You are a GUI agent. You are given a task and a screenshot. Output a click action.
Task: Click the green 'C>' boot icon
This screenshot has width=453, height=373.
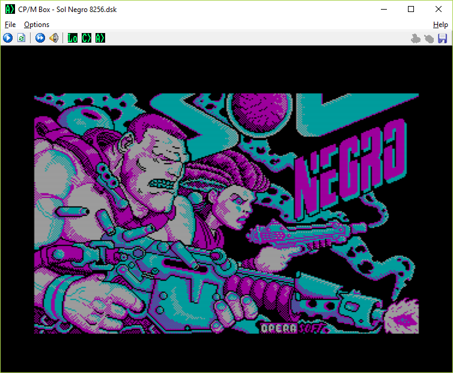pyautogui.click(x=87, y=38)
